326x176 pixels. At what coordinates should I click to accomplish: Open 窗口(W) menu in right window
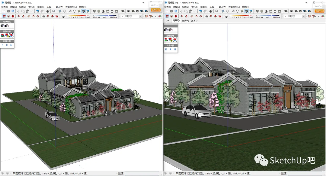(222, 7)
